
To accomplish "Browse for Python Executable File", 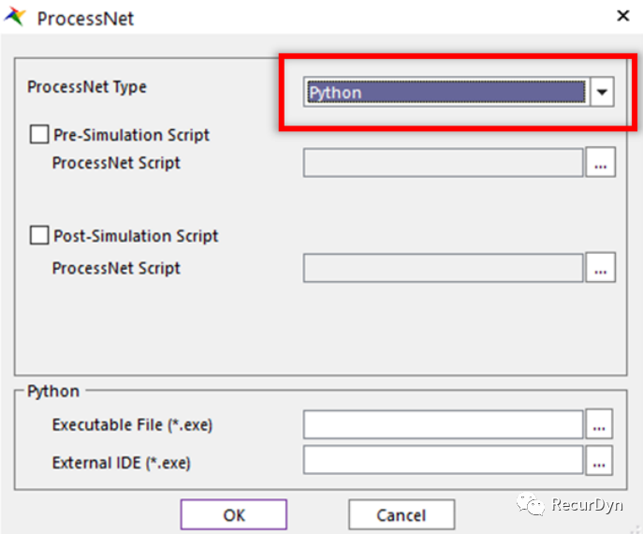I will [599, 425].
